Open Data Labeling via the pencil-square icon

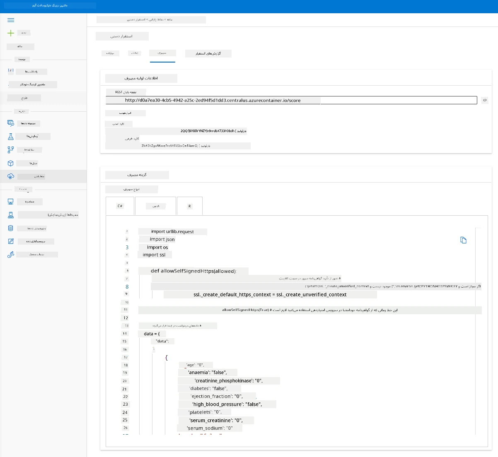coord(11,241)
